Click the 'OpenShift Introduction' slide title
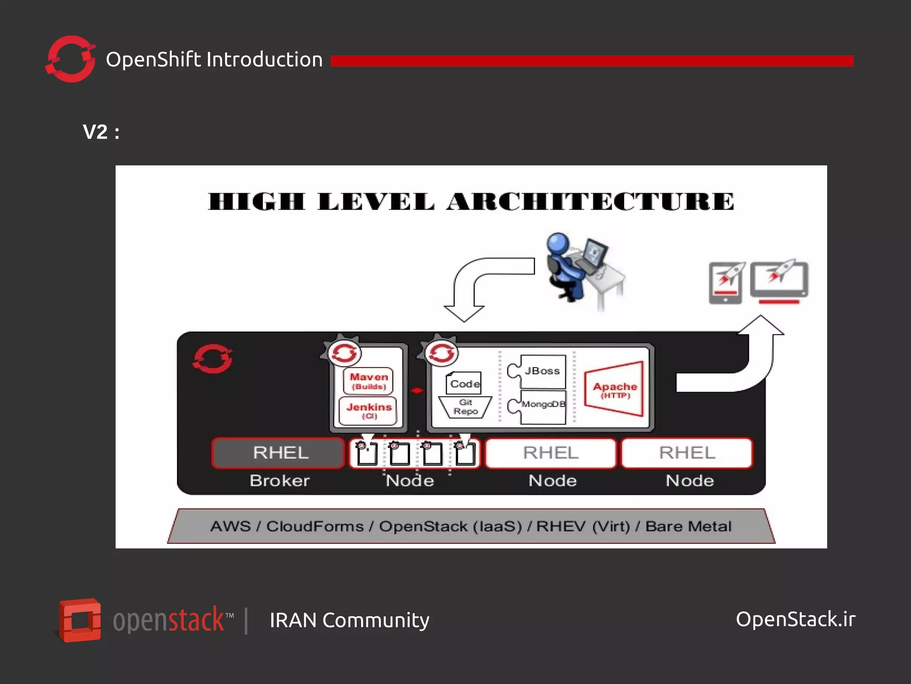This screenshot has height=684, width=911. (x=214, y=60)
